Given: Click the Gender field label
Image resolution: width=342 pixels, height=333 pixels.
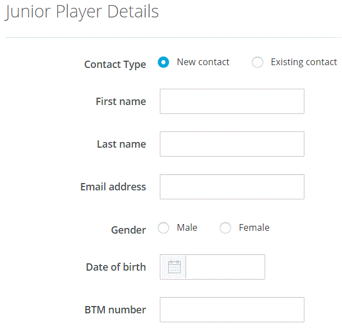Looking at the screenshot, I should point(128,230).
